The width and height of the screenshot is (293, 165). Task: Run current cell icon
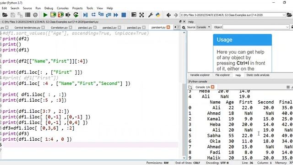(x=53, y=15)
